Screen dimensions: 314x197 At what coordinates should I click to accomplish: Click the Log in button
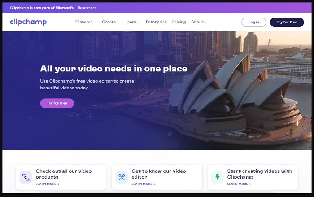click(254, 22)
